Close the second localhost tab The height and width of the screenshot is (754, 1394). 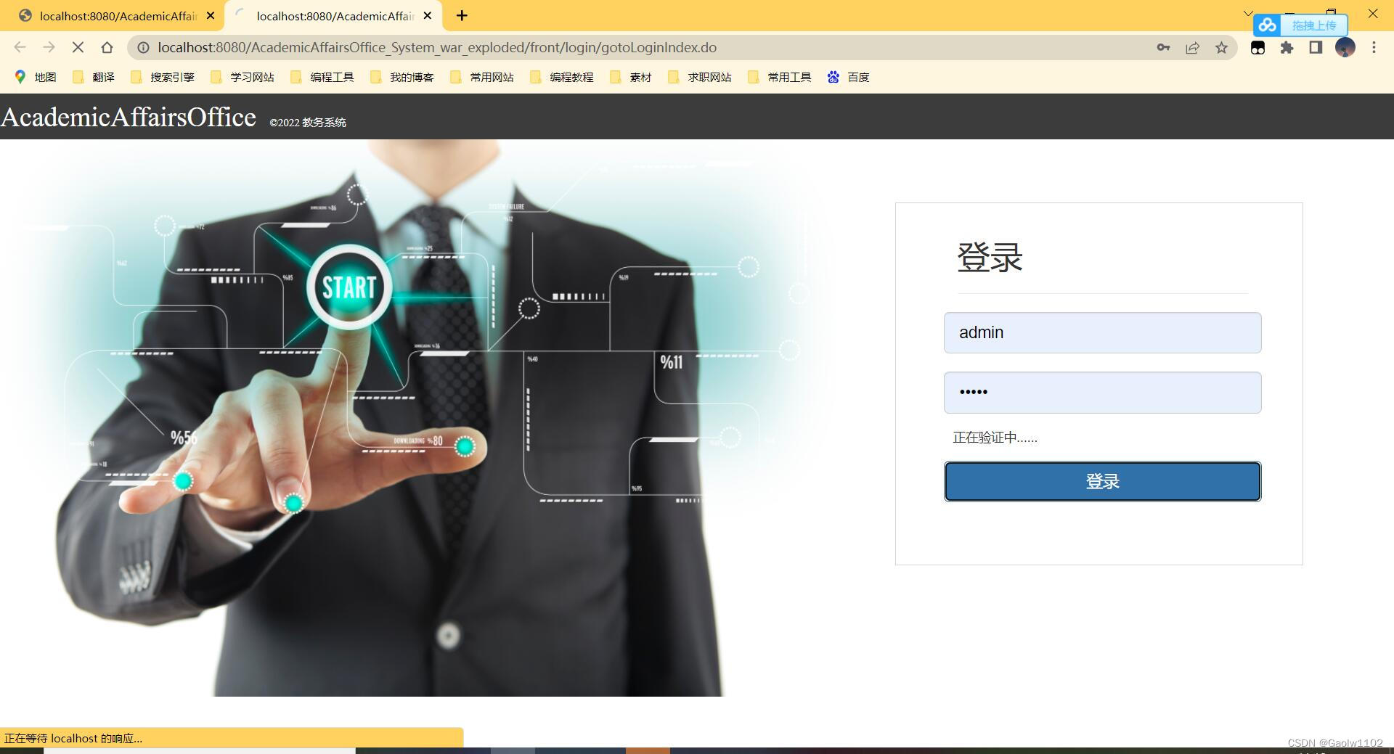[428, 15]
